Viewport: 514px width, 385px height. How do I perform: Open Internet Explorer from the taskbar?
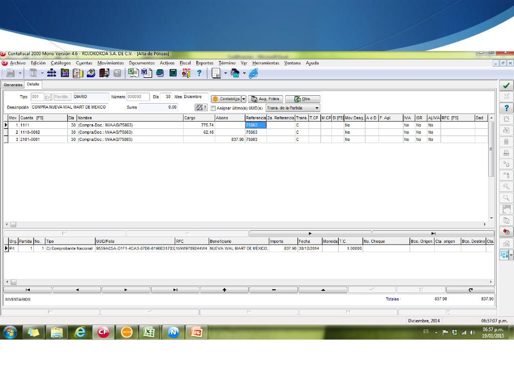[80, 332]
